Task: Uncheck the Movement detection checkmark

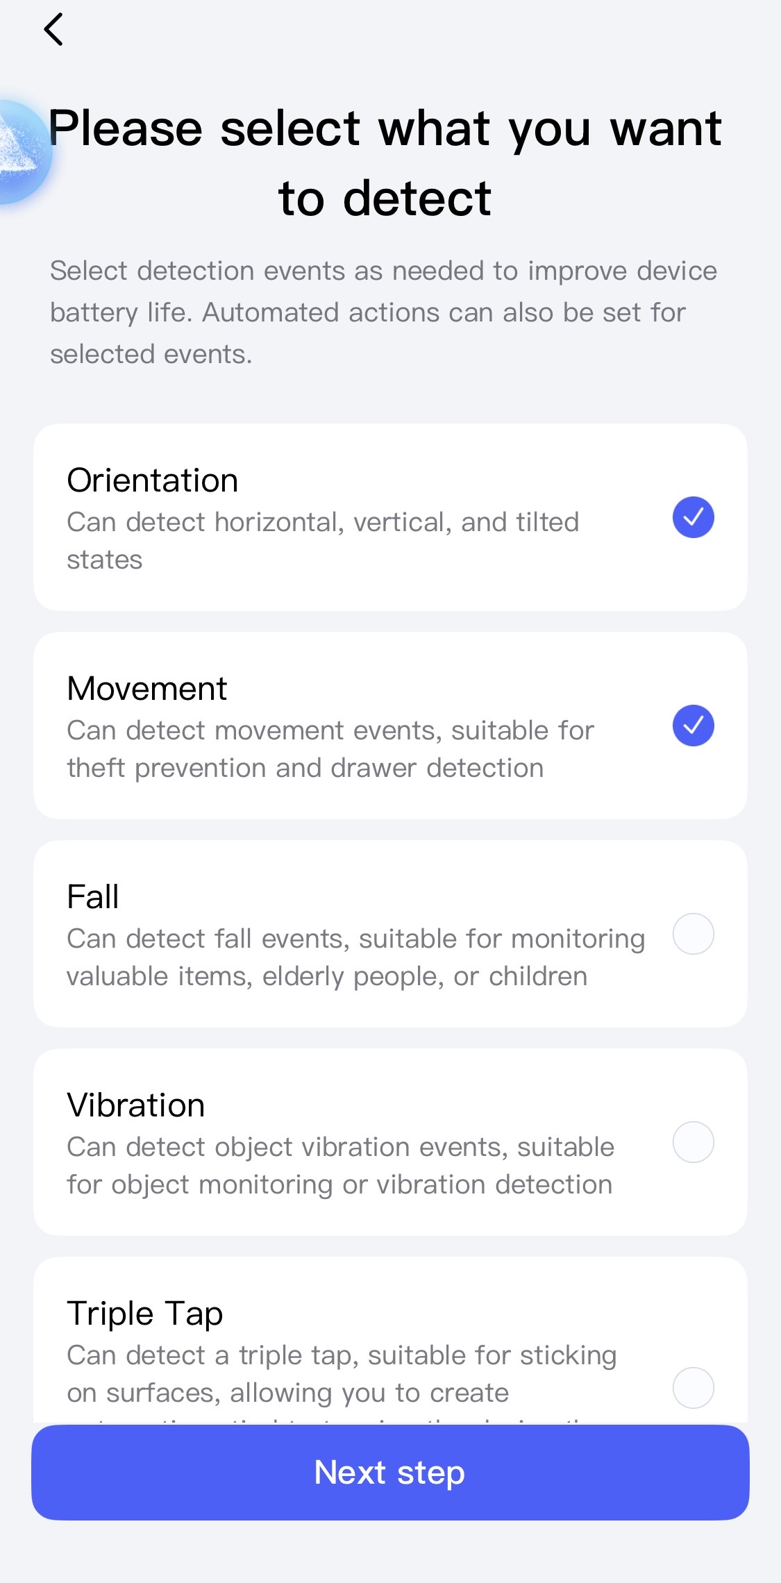Action: (693, 726)
